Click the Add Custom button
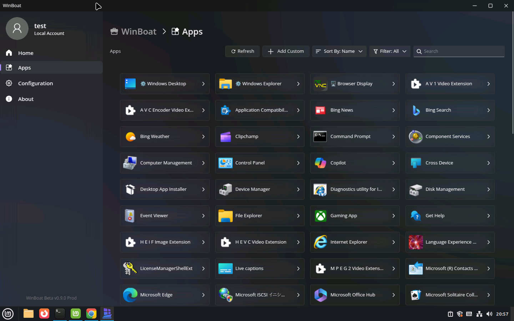This screenshot has height=321, width=514. [286, 51]
